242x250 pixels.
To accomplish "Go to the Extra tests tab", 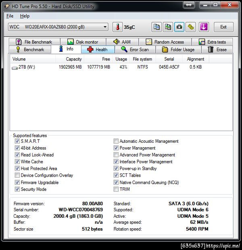I will point(212,42).
